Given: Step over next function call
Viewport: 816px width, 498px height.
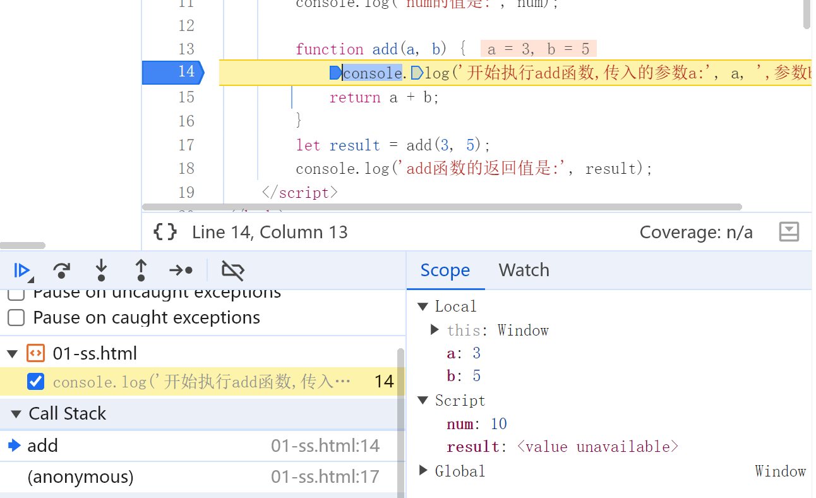Looking at the screenshot, I should [61, 270].
